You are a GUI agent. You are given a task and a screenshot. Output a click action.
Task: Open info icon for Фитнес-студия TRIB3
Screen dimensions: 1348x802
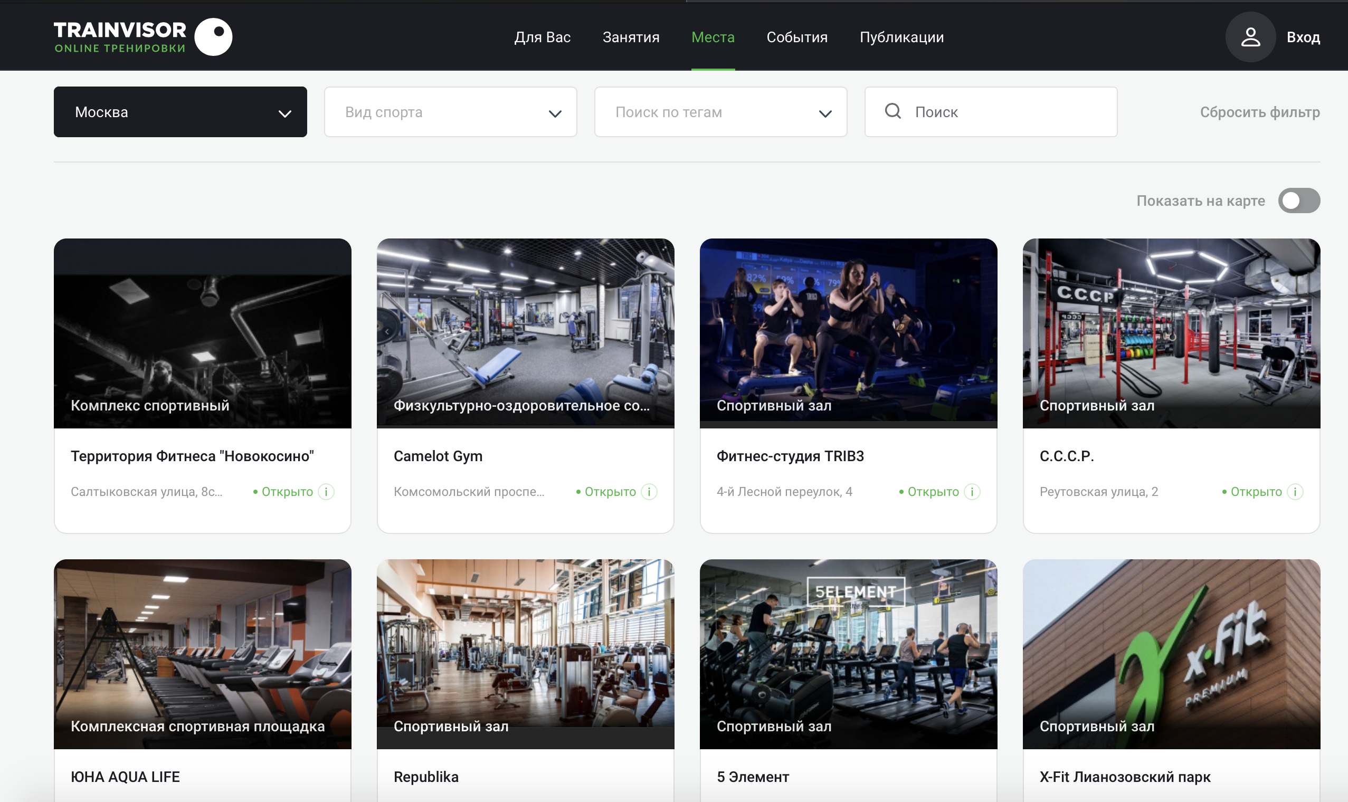(x=972, y=492)
